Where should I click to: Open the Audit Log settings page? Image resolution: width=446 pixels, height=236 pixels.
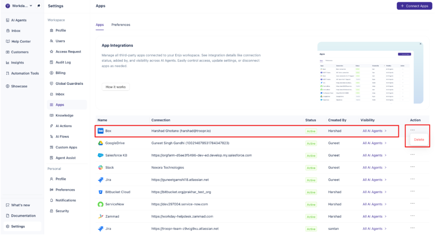60,62
